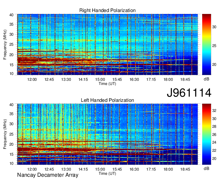The image size is (220, 179).
Task: Click the Right Handed Polarization title
Action: click(107, 10)
